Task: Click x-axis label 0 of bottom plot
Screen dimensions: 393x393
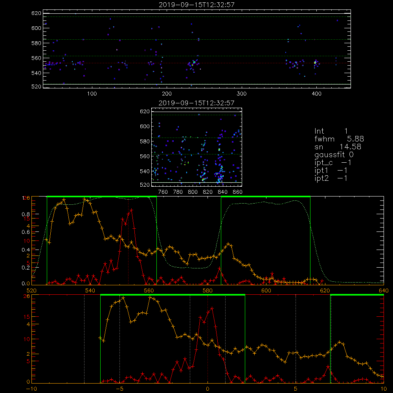Action: click(208, 389)
